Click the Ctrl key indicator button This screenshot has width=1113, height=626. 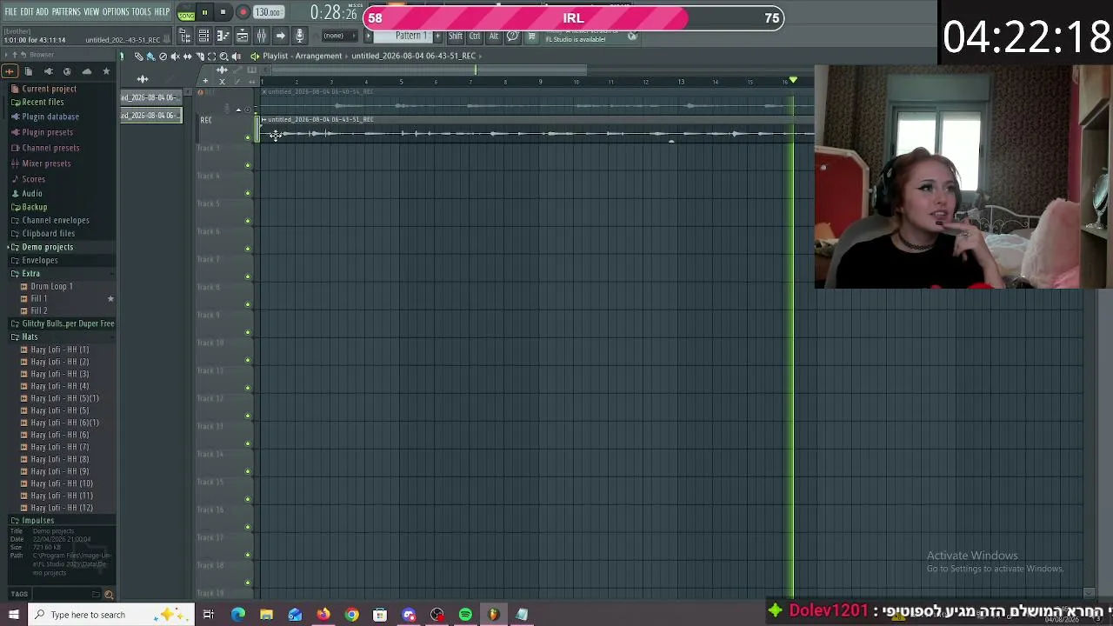pyautogui.click(x=475, y=37)
